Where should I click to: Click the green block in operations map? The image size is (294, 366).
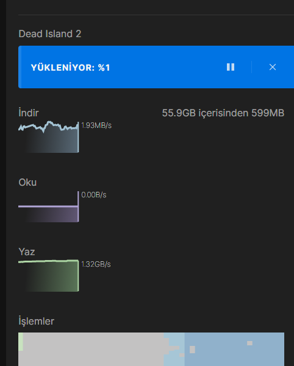coord(21,342)
